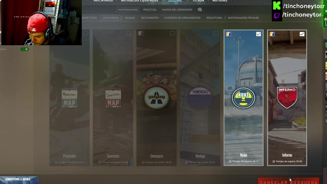Open the Tienda menu
The width and height of the screenshot is (327, 184).
(x=198, y=1)
